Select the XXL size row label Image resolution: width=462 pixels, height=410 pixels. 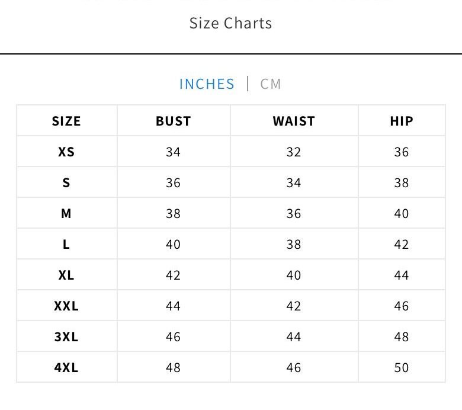point(66,306)
